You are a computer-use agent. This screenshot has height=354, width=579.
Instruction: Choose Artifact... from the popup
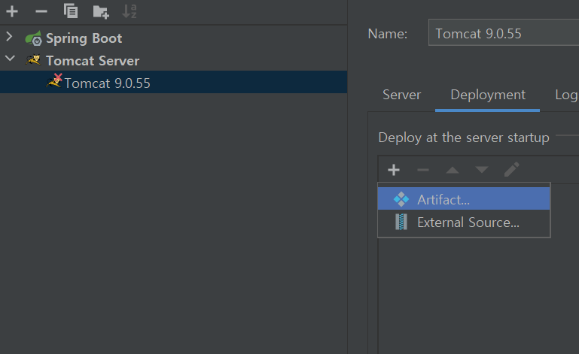tap(464, 198)
